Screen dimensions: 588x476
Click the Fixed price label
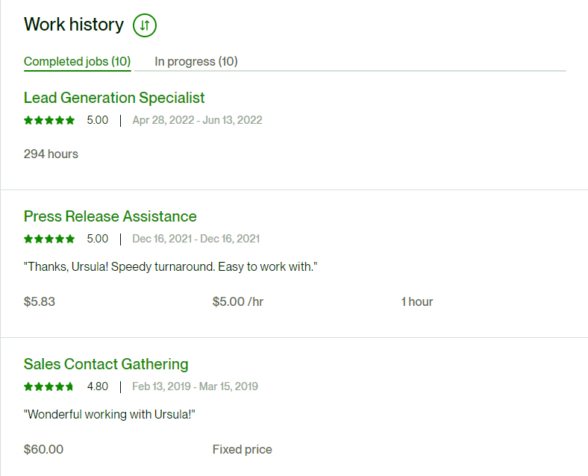243,449
